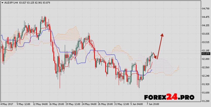Select the 7 Jun 20:00 time label
211x107 pixels.
coord(153,104)
